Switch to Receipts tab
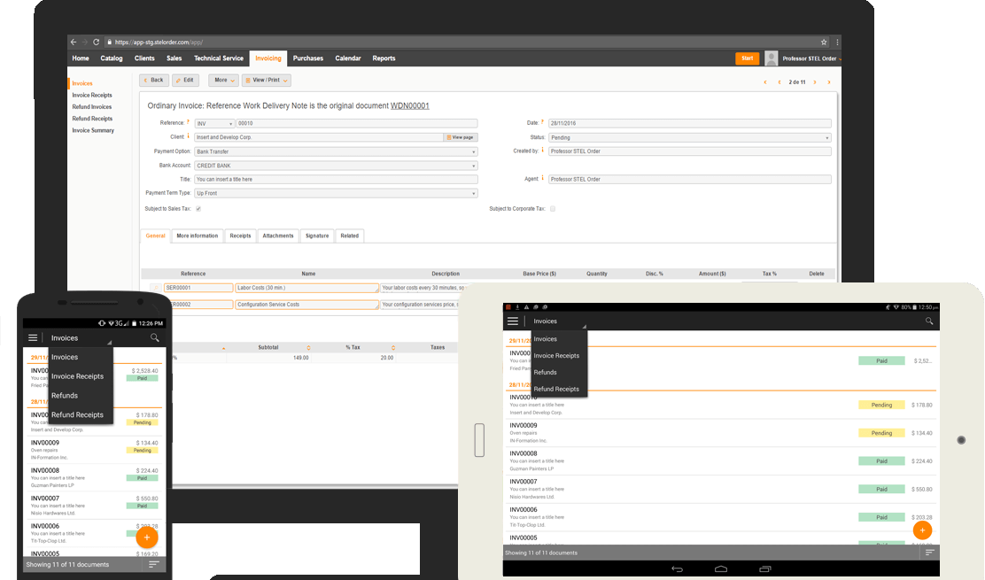The image size is (985, 580). (240, 236)
